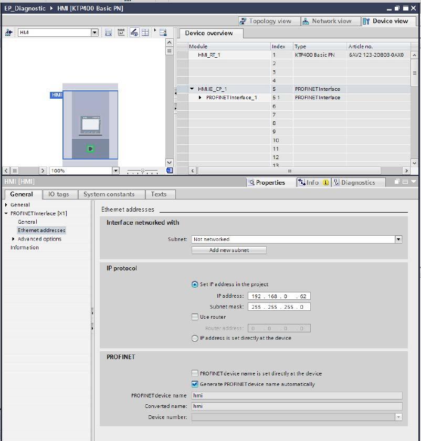Open the Device number dropdown

(398, 417)
